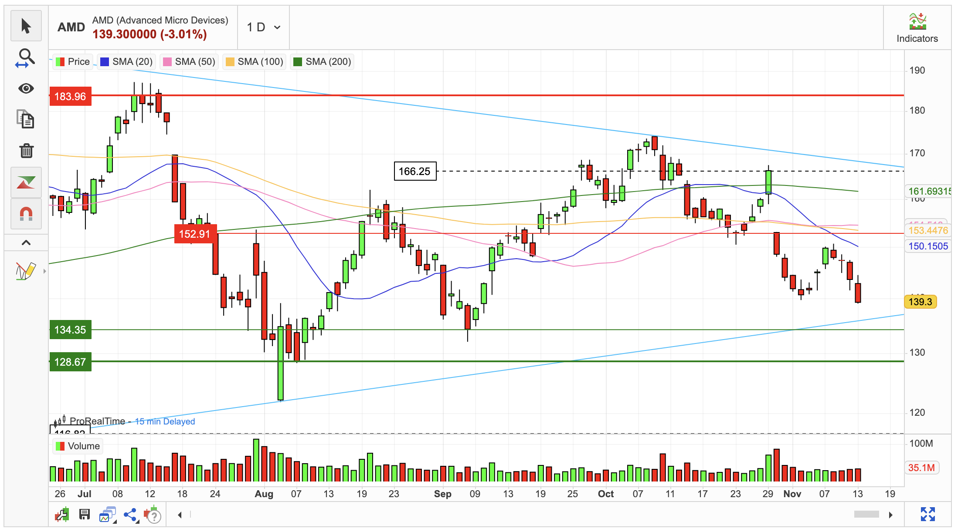Image resolution: width=958 pixels, height=532 pixels.
Task: Open chart settings wrench candlestick icon
Action: (x=62, y=515)
